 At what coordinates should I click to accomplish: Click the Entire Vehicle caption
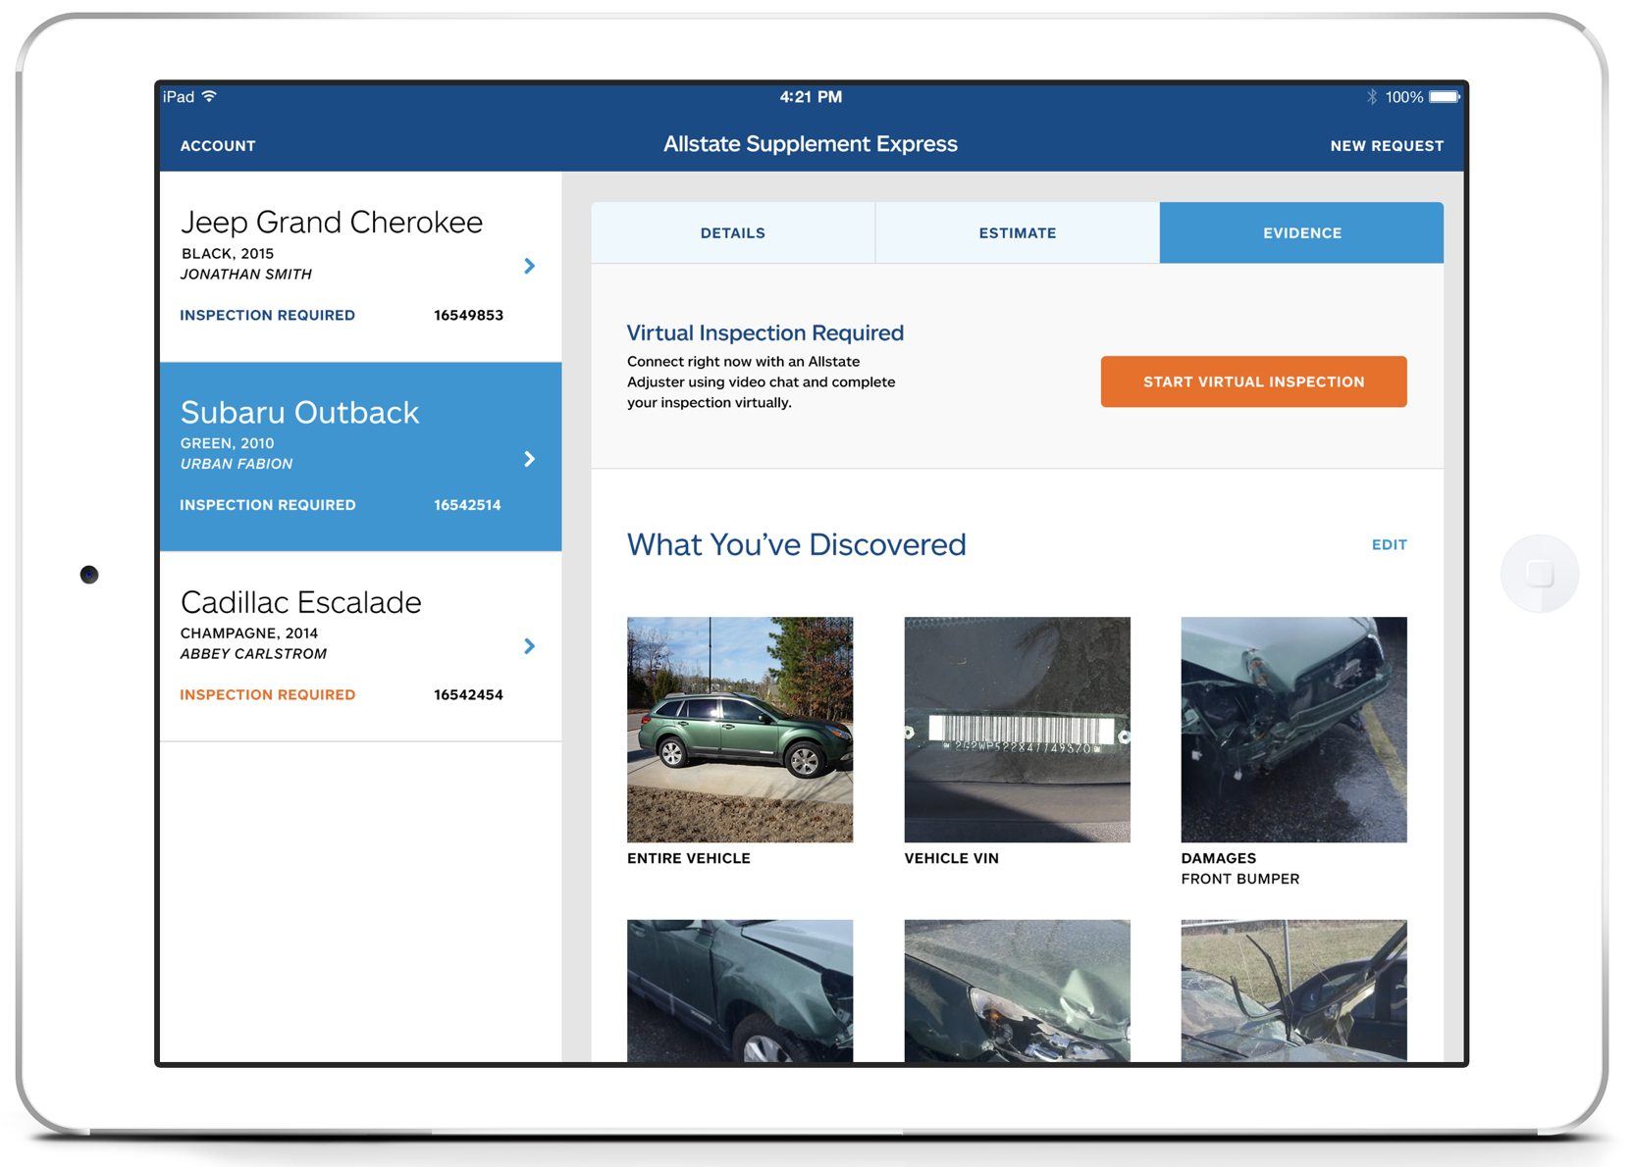coord(689,858)
